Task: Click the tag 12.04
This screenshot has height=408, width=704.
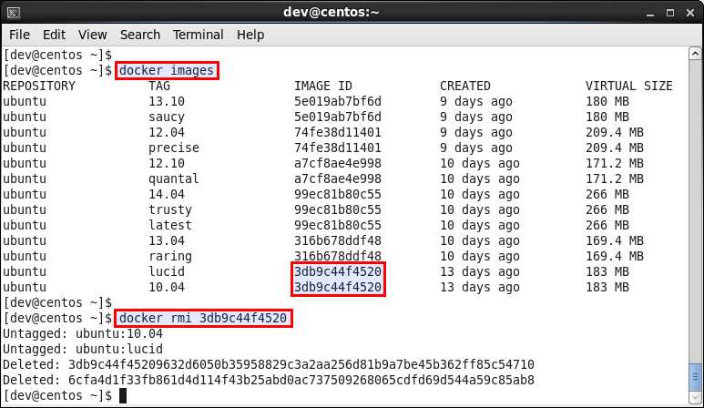Action: click(x=167, y=132)
